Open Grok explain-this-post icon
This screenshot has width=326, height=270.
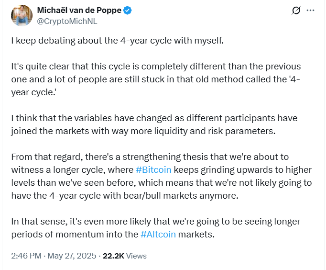pos(296,11)
